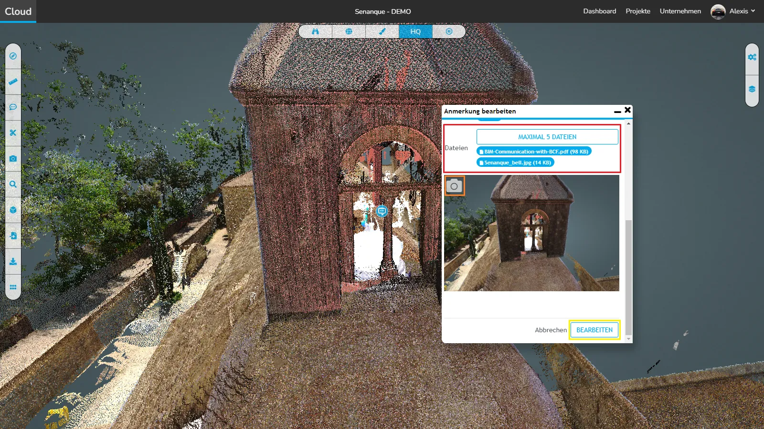Click the Alexis user avatar
Image resolution: width=764 pixels, height=429 pixels.
pos(718,11)
